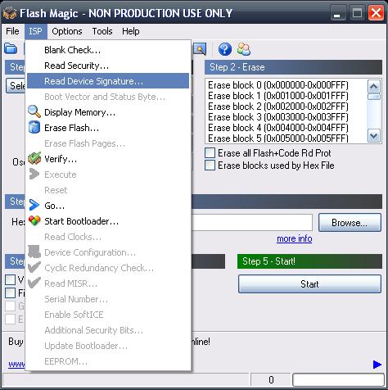The width and height of the screenshot is (388, 390).
Task: Click the grey Device Configuration icon
Action: click(34, 252)
